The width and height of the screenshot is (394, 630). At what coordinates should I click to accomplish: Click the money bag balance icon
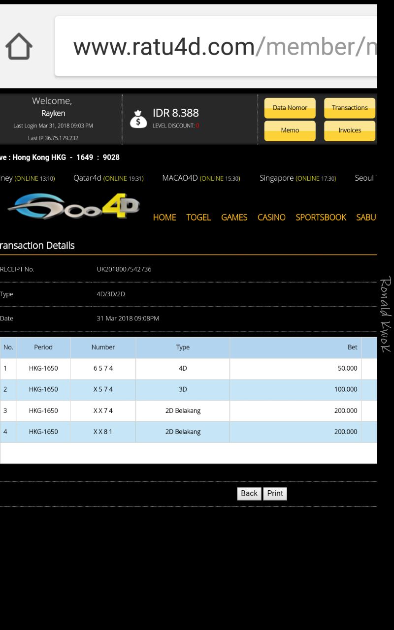(138, 119)
